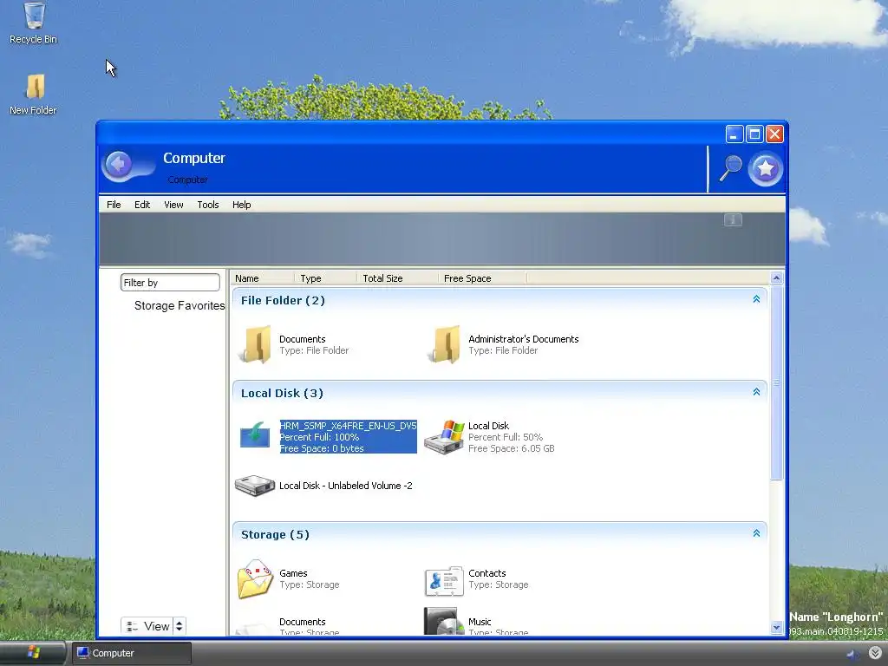Open the Edit menu
The height and width of the screenshot is (666, 888).
[x=142, y=205]
